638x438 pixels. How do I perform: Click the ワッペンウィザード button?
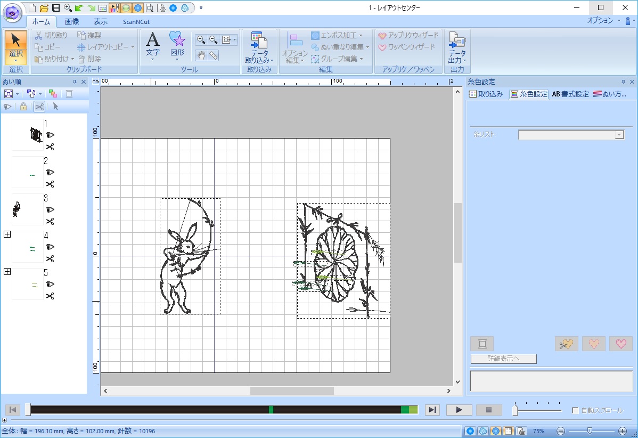(406, 47)
